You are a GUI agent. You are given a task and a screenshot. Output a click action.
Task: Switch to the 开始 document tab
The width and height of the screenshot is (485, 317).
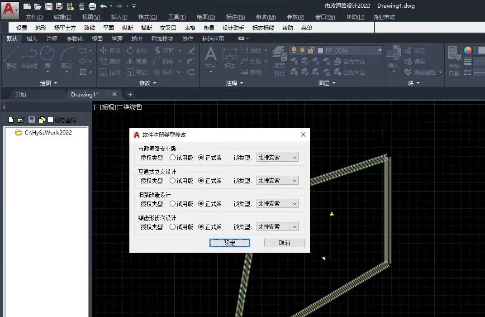click(x=21, y=94)
